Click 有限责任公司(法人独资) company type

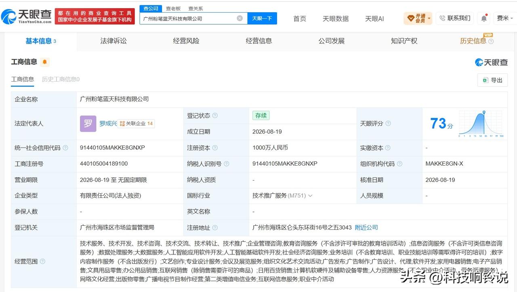(x=110, y=195)
